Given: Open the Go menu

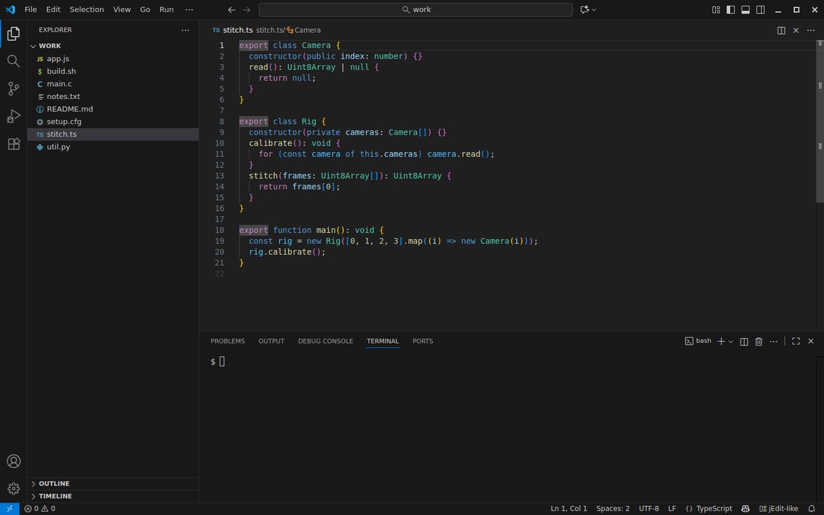Looking at the screenshot, I should pos(145,10).
